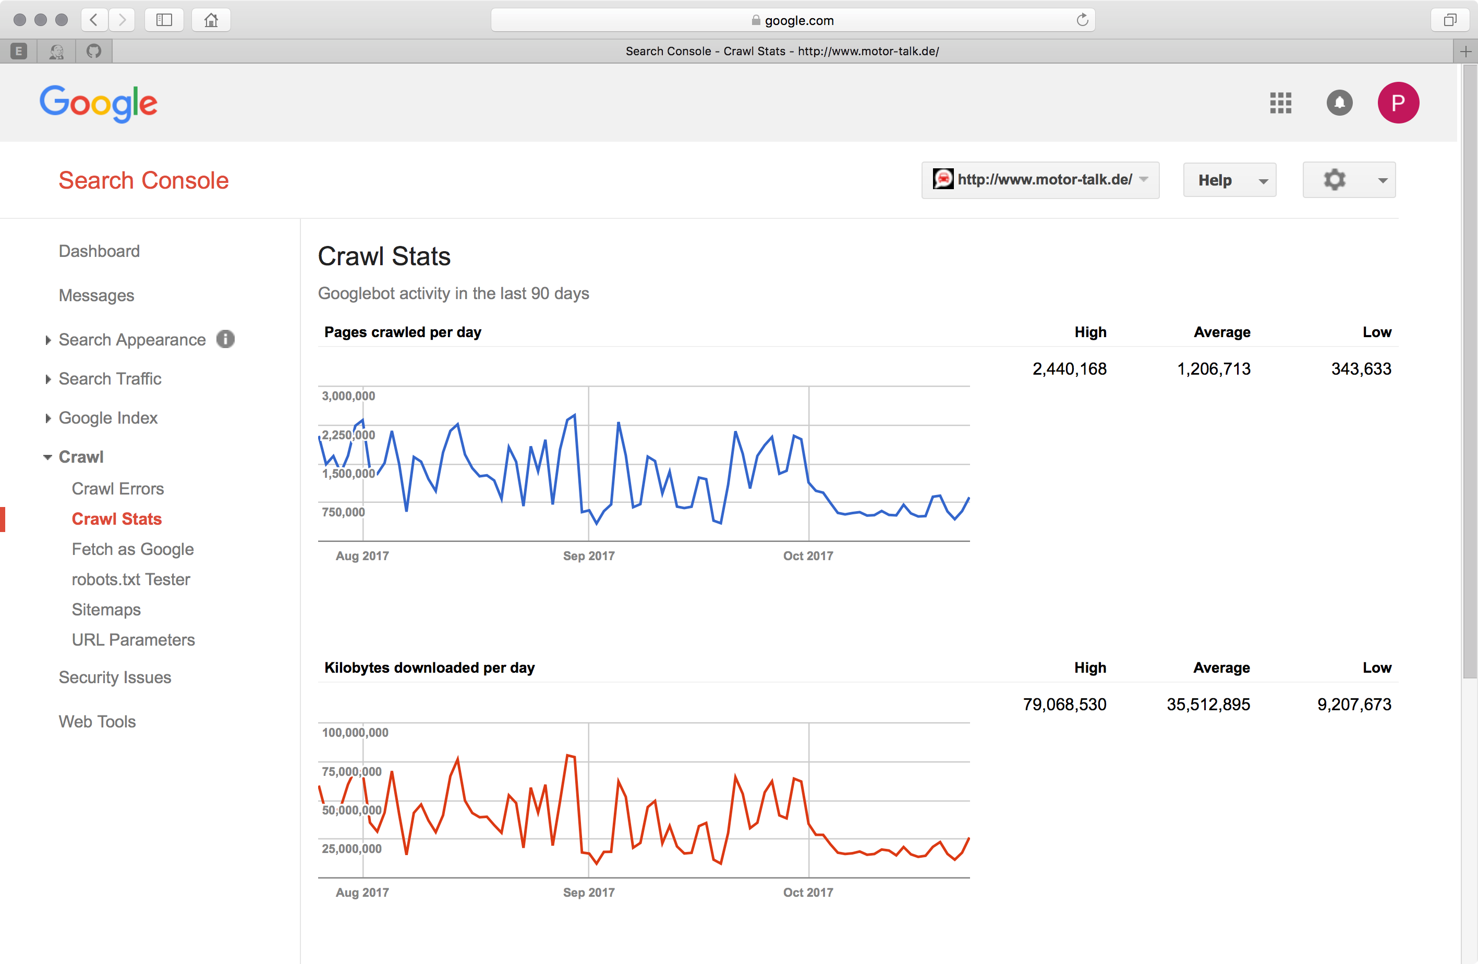Click the Search Console title link
This screenshot has width=1478, height=964.
pyautogui.click(x=143, y=180)
